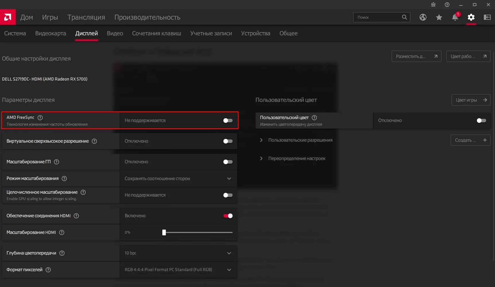Click the Масштабирование HDMI slider handle
495x287 pixels.
point(164,232)
